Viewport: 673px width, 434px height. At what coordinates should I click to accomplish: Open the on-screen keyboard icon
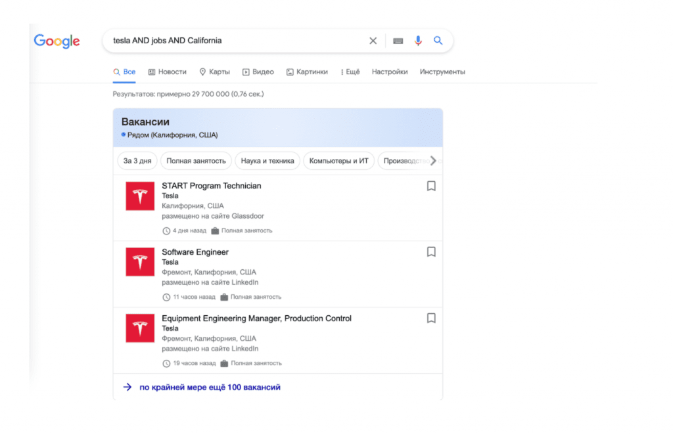(x=398, y=41)
